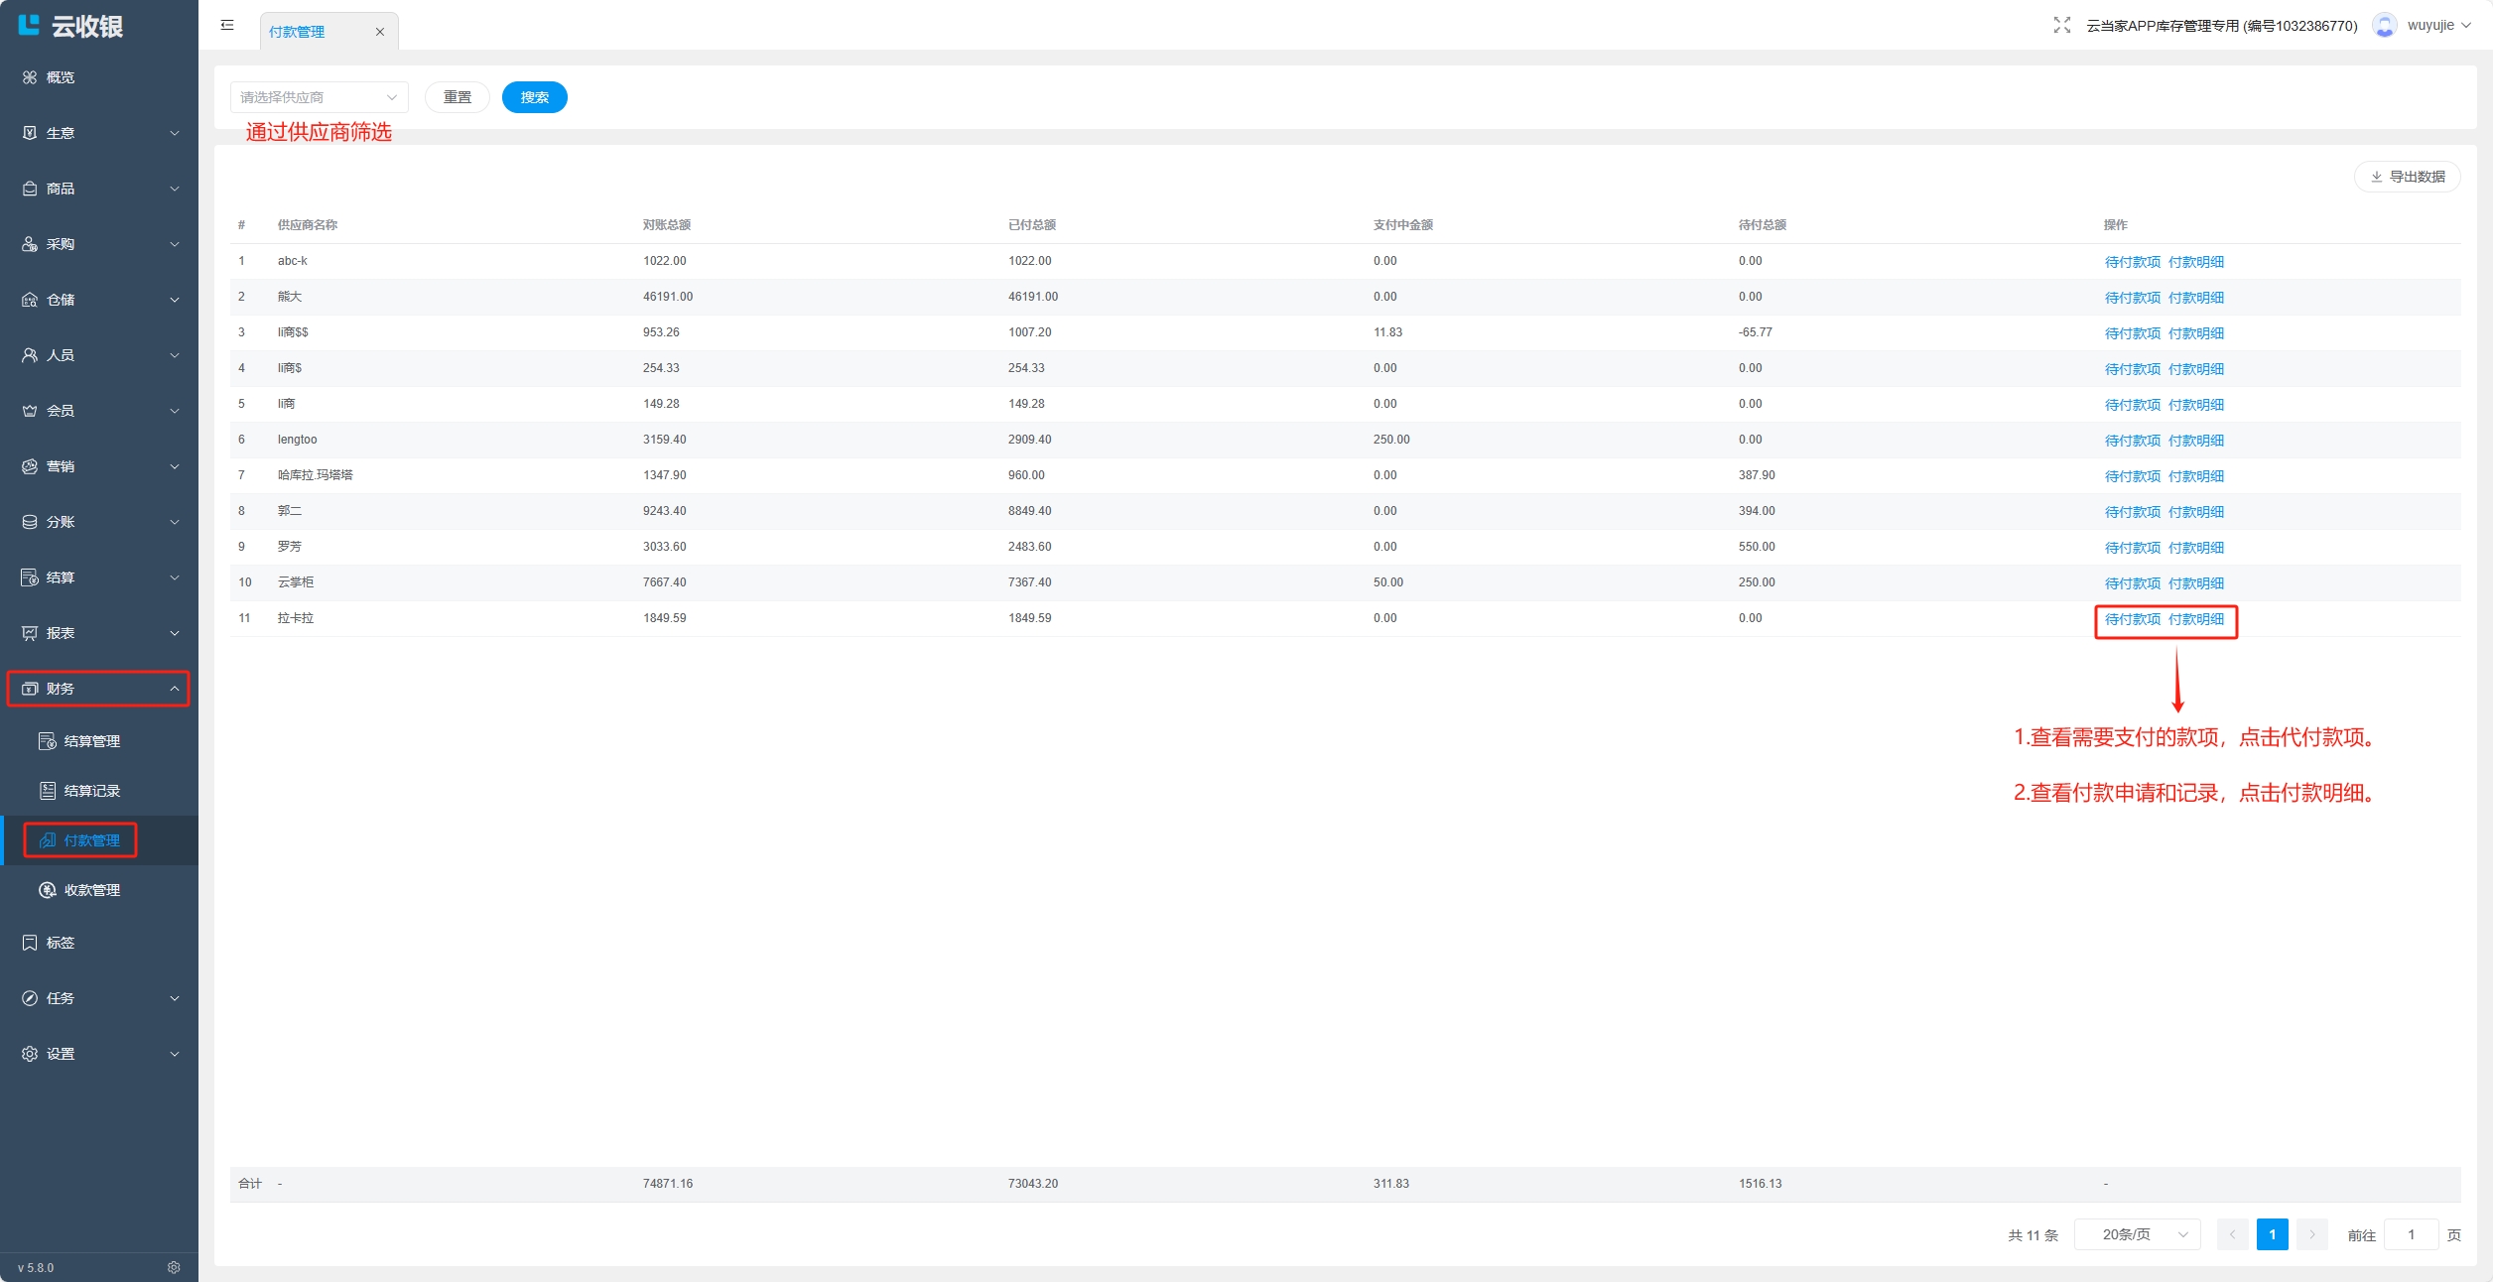Open the 请选择供应商 supplier dropdown

[319, 97]
